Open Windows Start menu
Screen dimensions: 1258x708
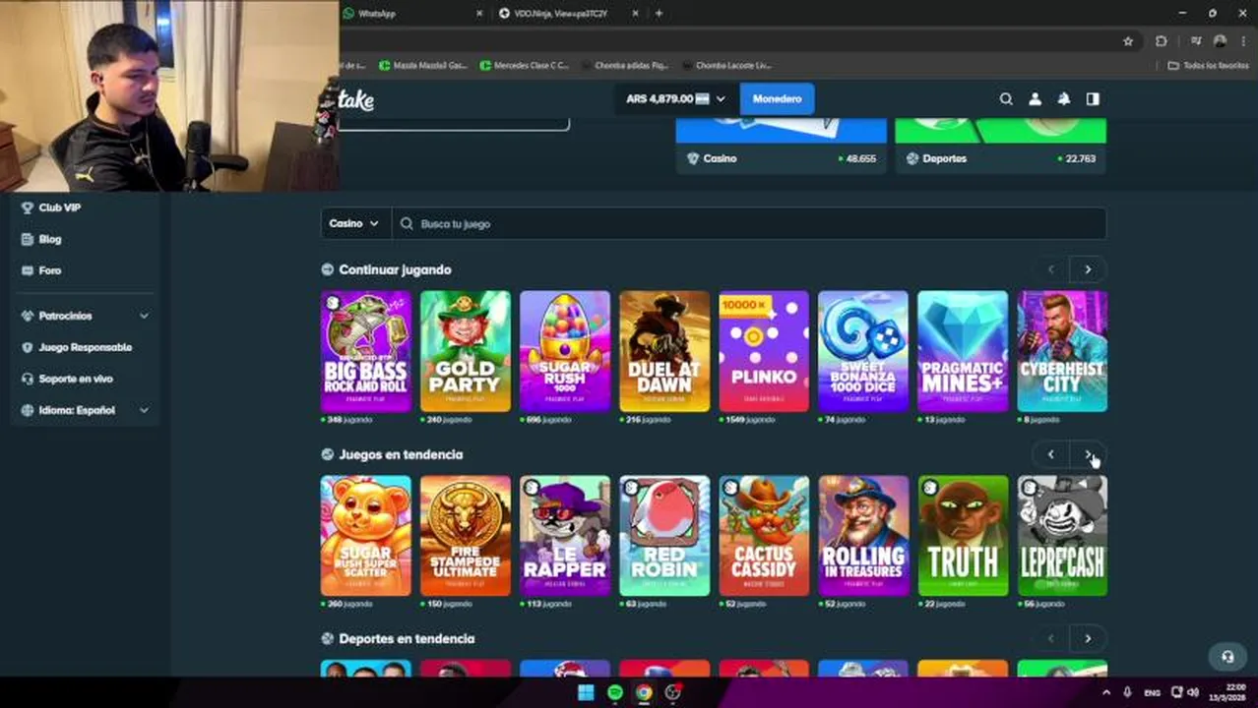coord(586,693)
